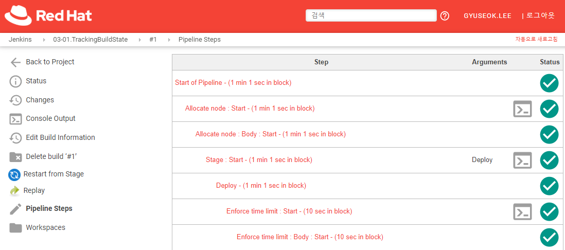Expand breadcrumb arrow after build #1
The height and width of the screenshot is (250, 565).
pyautogui.click(x=169, y=40)
